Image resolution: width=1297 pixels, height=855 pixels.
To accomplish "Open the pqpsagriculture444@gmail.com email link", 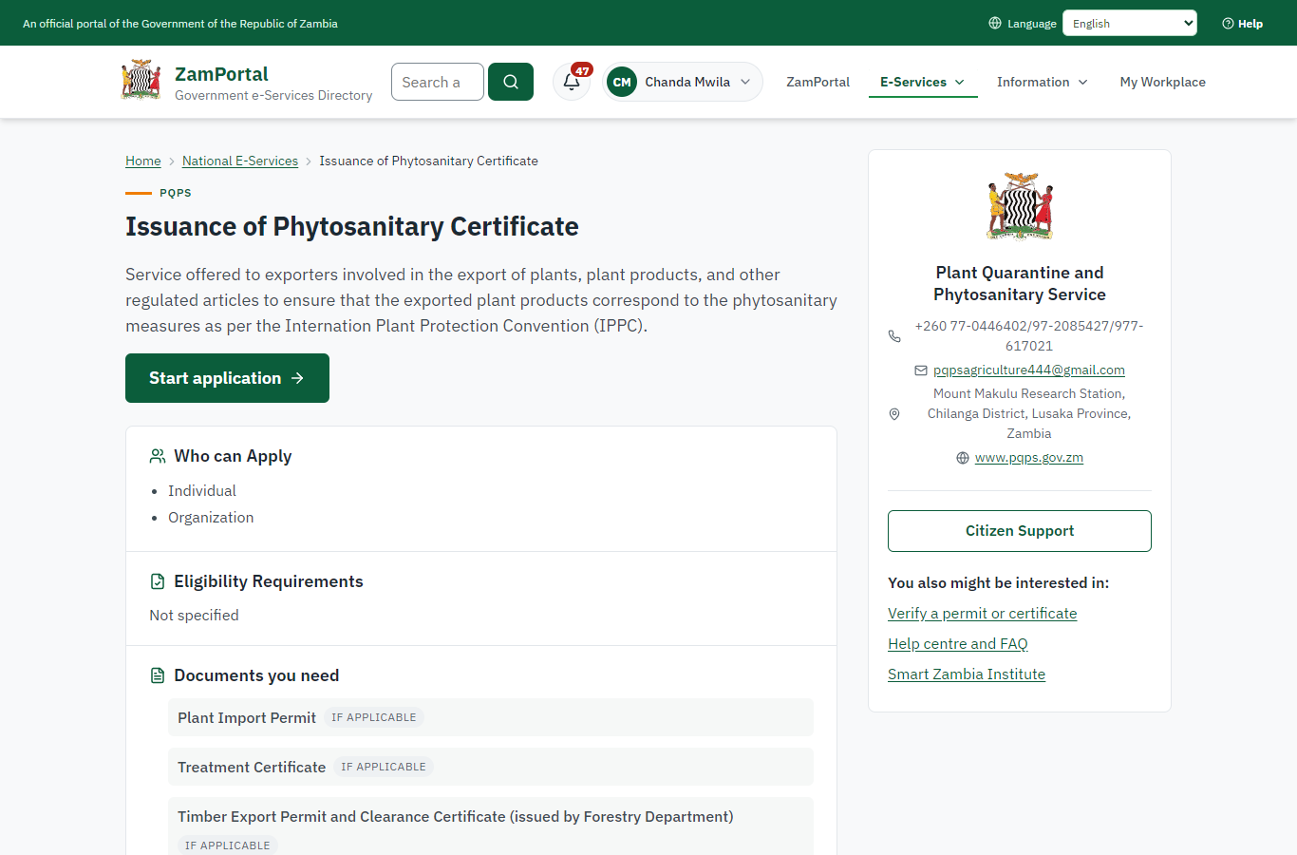I will (x=1029, y=370).
